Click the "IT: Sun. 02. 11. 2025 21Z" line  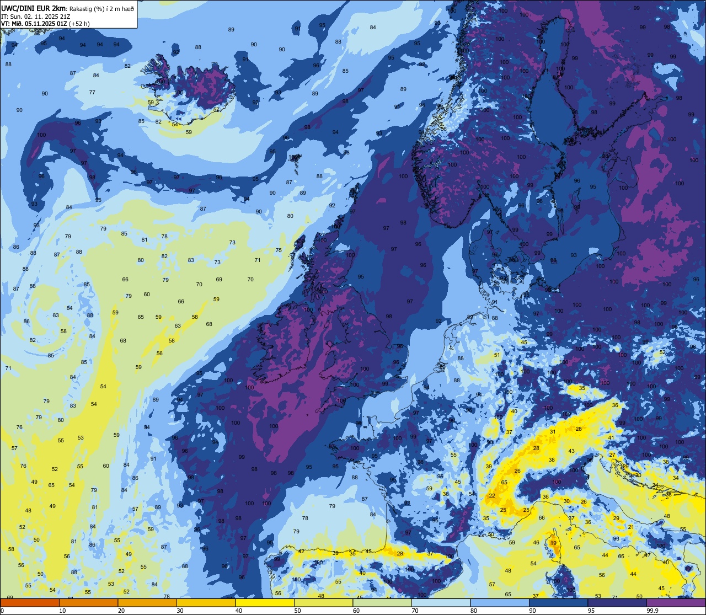coord(35,16)
